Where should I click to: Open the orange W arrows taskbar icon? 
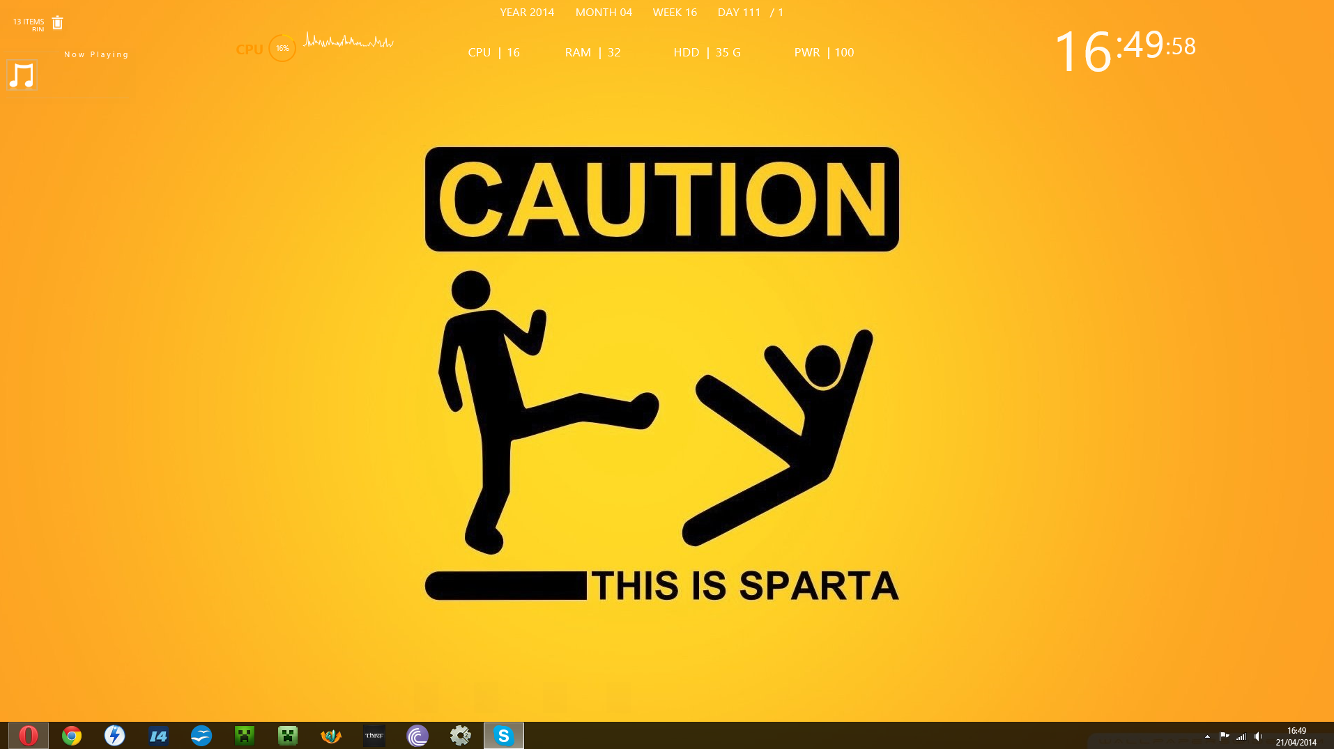(331, 736)
